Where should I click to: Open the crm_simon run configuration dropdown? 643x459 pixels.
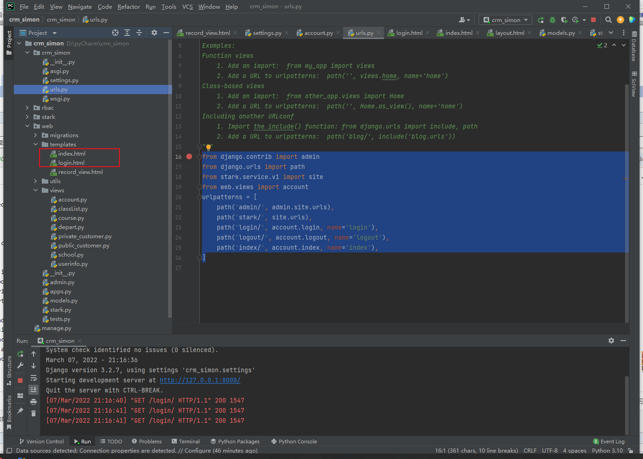[506, 20]
